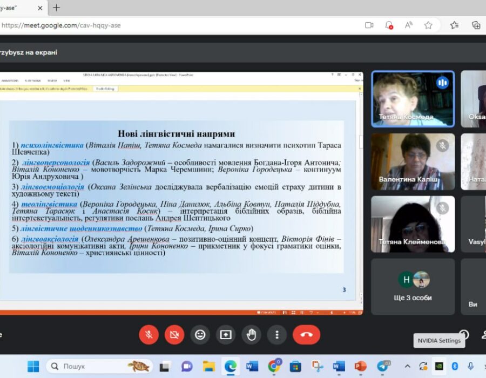This screenshot has height=378, width=486.
Task: Open Meet more options menu
Action: click(x=276, y=334)
